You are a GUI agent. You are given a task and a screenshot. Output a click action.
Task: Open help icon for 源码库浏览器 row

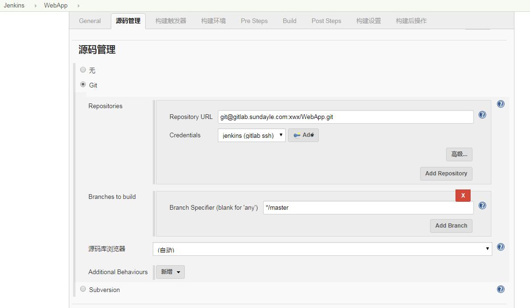(x=501, y=247)
